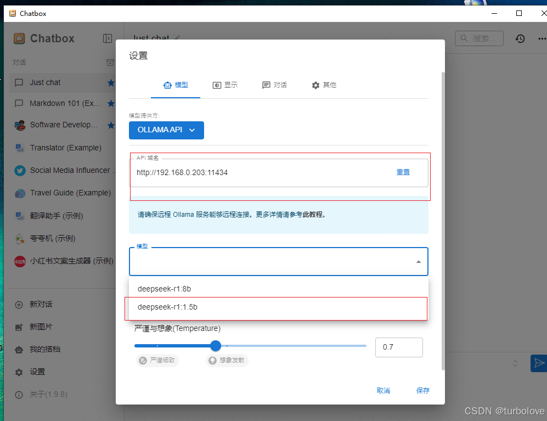Viewport: 547px width, 421px height.
Task: Click the 搜索 search box
Action: point(480,38)
